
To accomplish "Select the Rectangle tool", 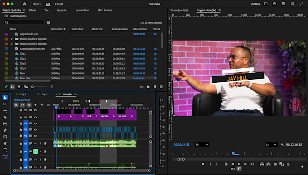I will 5,137.
